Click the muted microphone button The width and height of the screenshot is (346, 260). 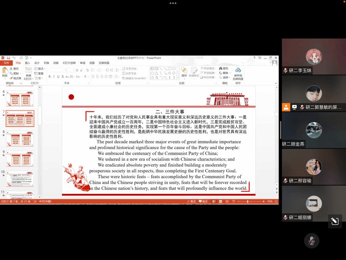311,241
